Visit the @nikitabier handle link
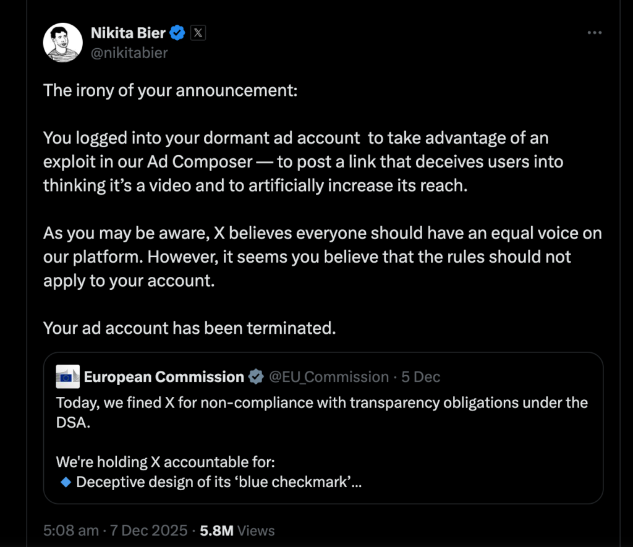Image resolution: width=633 pixels, height=547 pixels. [129, 53]
